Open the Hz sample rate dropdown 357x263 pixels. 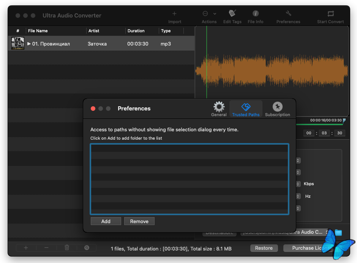(x=298, y=197)
